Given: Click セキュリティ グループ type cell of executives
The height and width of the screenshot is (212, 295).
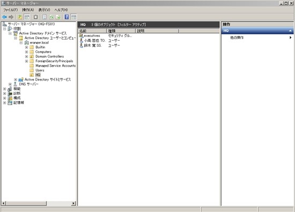Looking at the screenshot, I should click(120, 35).
